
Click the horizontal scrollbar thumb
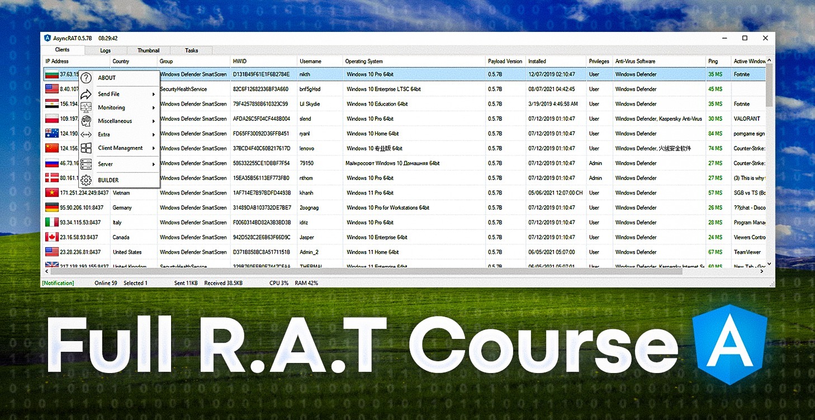tap(366, 271)
